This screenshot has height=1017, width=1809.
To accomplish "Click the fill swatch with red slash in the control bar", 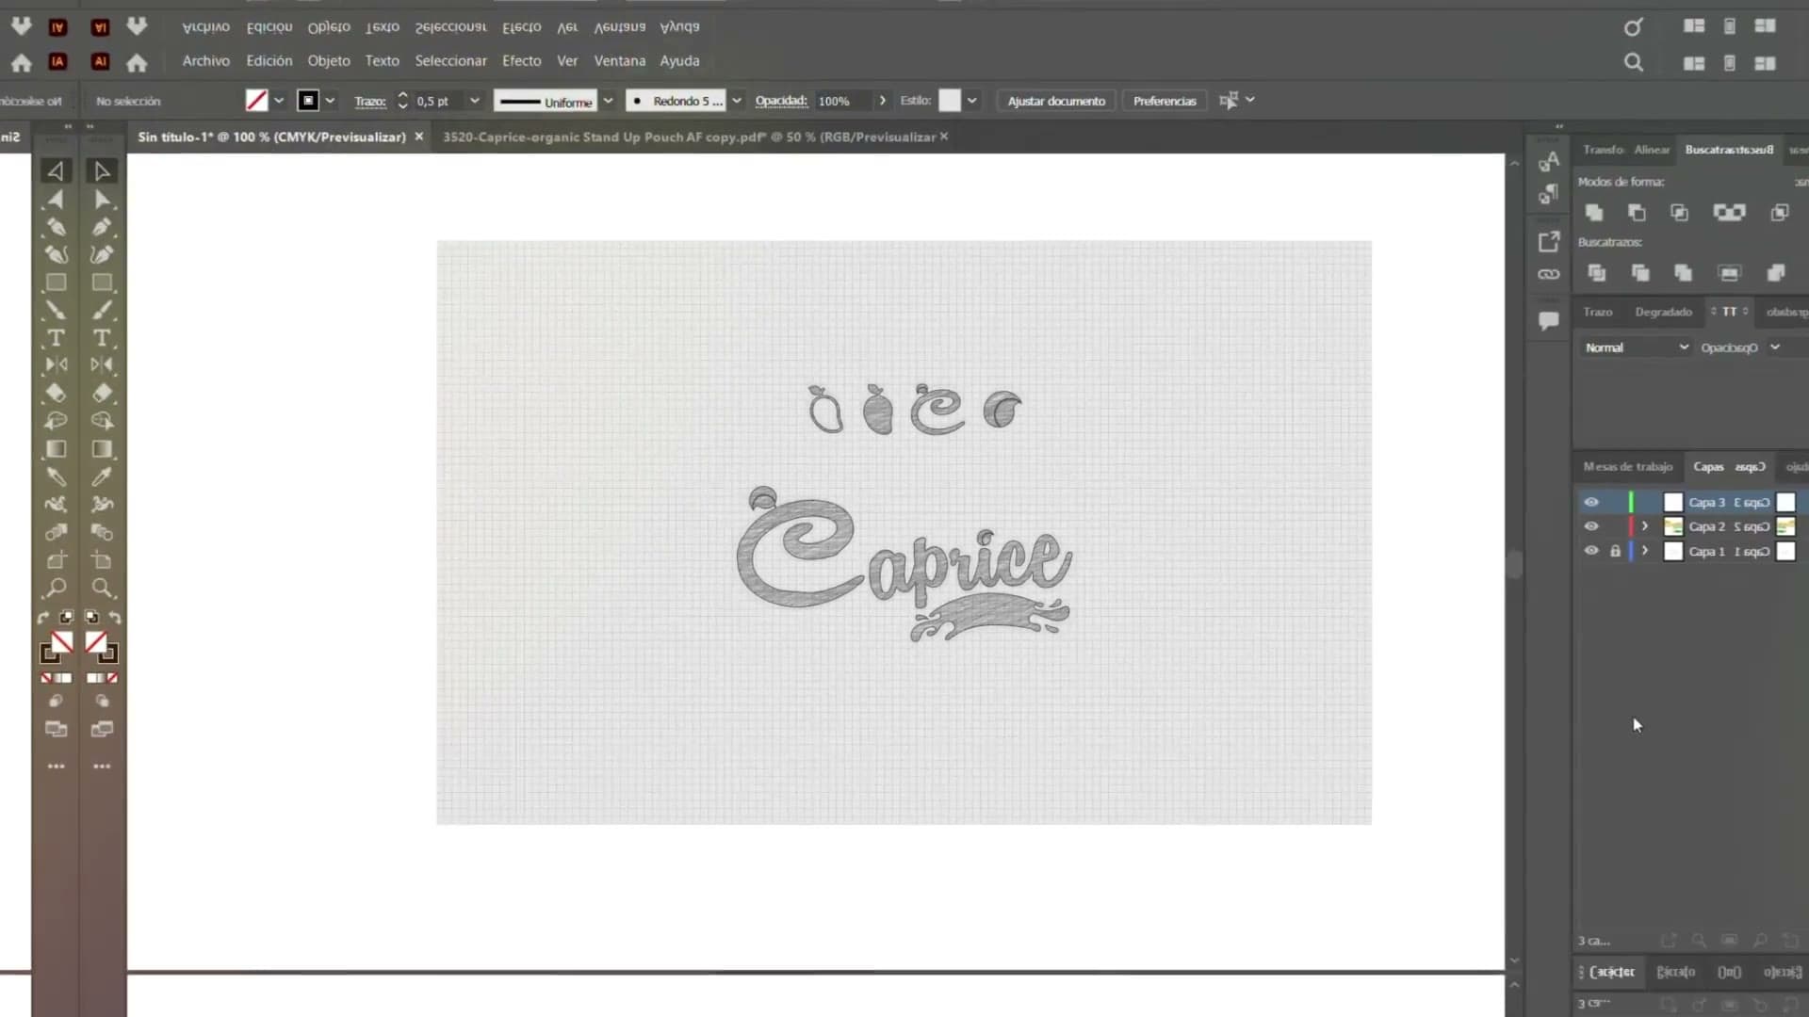I will 256,101.
